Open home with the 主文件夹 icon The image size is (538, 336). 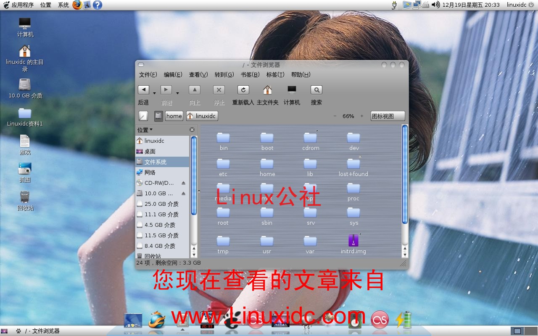(x=267, y=89)
